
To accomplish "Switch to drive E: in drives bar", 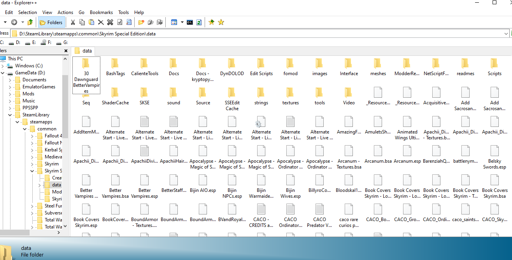I will (x=31, y=42).
